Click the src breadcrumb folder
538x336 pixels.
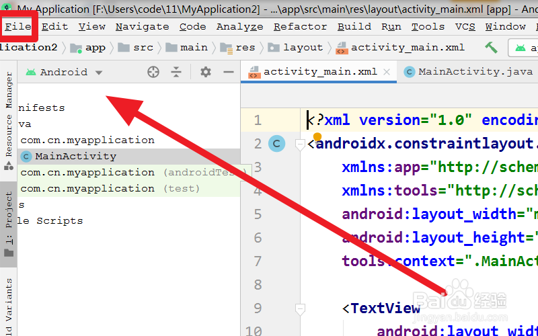click(136, 48)
